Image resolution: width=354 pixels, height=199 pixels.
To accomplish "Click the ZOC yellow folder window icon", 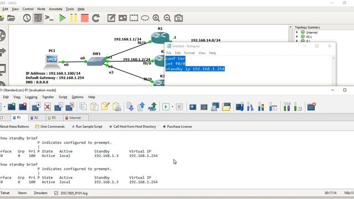I will click(x=226, y=107).
